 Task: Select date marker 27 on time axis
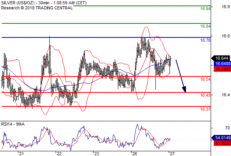(172, 154)
